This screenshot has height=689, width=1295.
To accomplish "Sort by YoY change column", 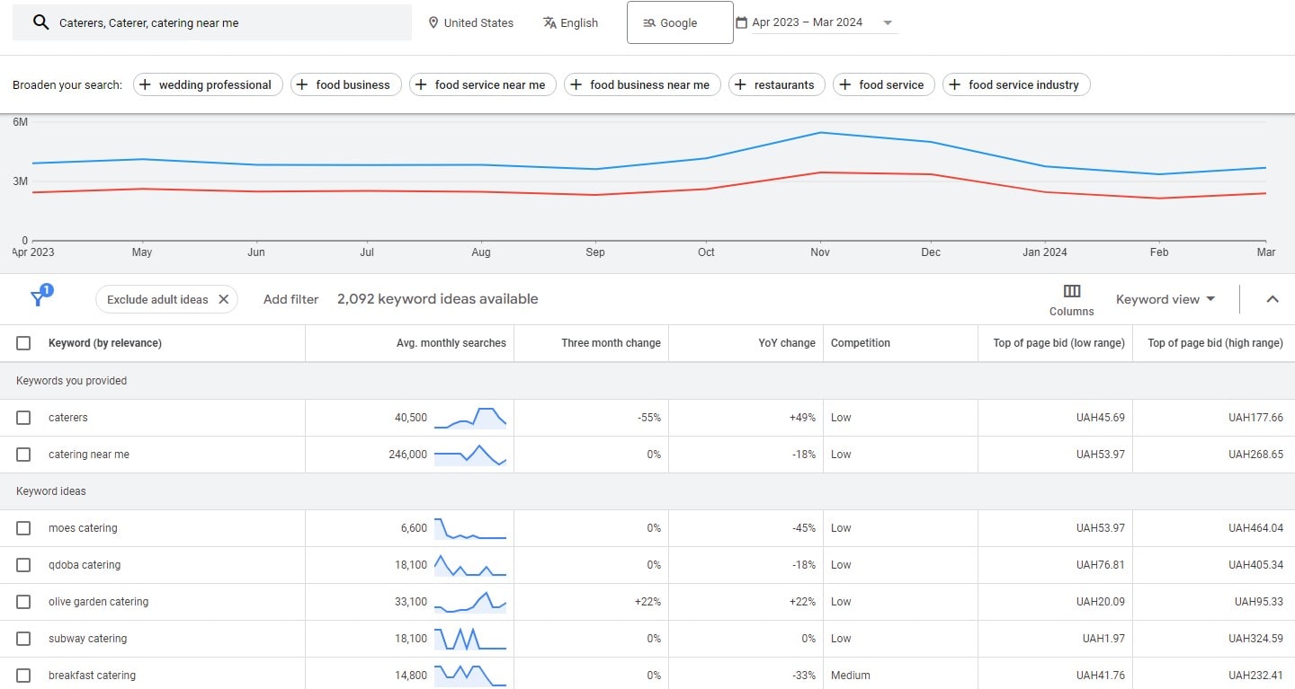I will coord(787,343).
